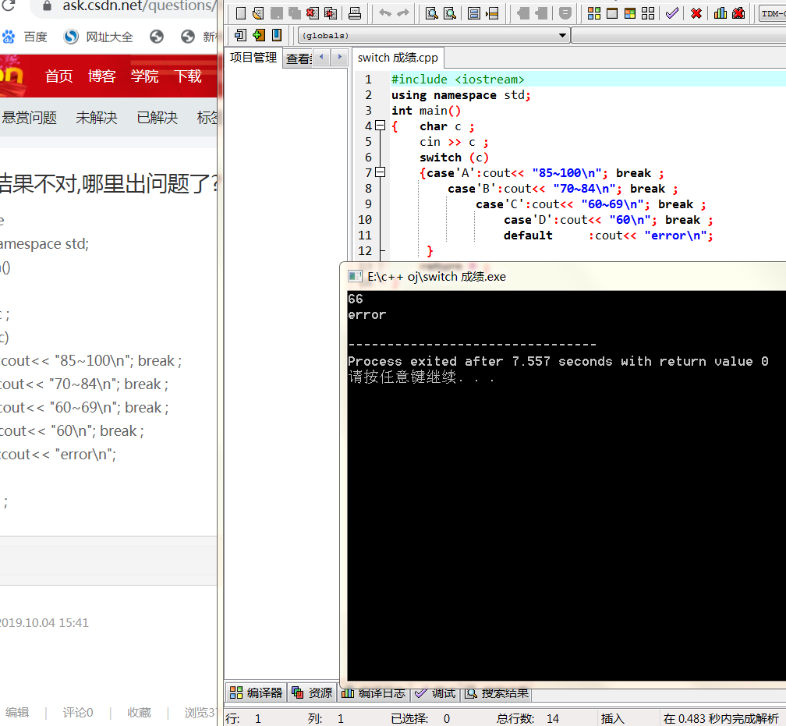Open 博客 in CSDN navigation

pyautogui.click(x=101, y=76)
